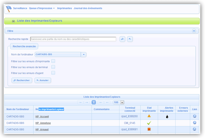The height and width of the screenshot is (138, 205).
Task: Click the Annuler button
Action: point(42,80)
